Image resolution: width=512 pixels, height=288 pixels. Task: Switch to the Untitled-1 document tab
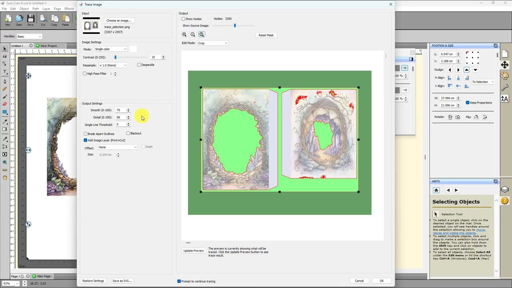tap(17, 46)
